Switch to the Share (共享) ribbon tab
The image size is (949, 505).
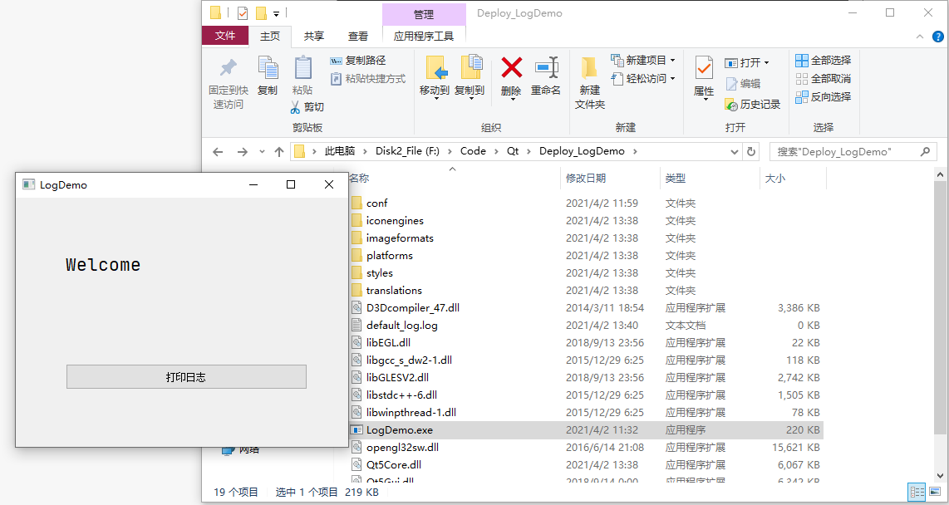click(x=313, y=37)
